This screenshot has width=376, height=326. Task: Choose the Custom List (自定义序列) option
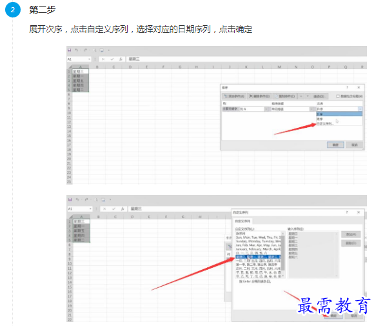tap(339, 123)
